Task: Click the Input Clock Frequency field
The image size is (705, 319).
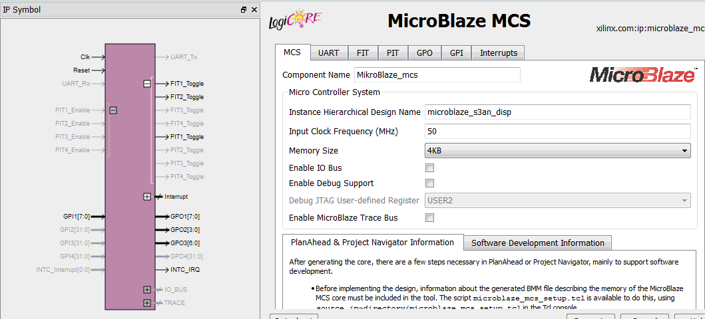Action: click(x=557, y=132)
